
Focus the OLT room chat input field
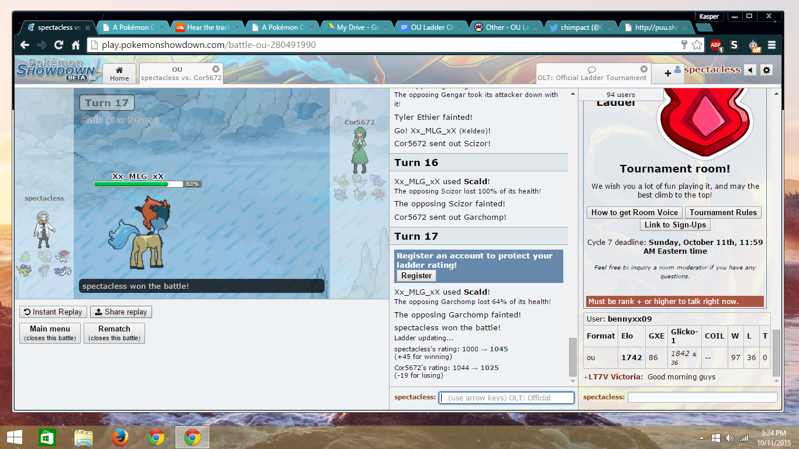(702, 398)
